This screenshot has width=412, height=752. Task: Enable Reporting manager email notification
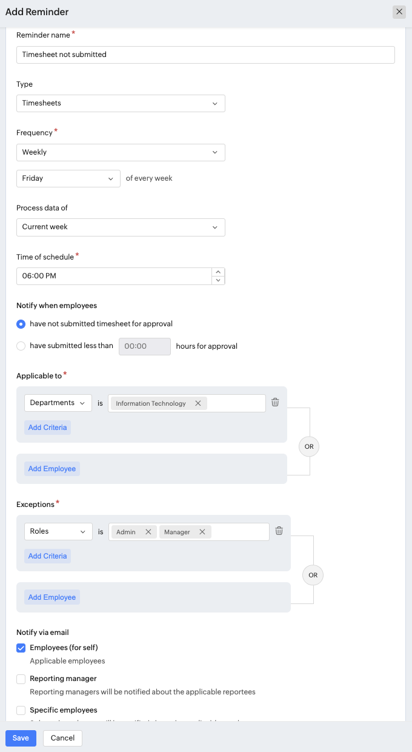[x=21, y=679]
